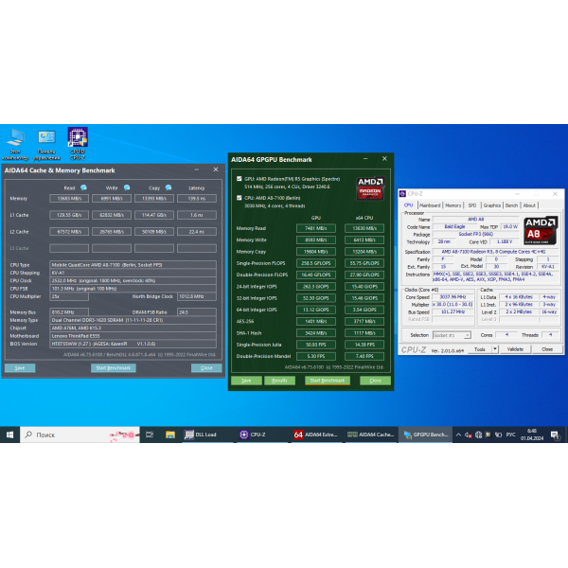Open File Explorer from the taskbar
This screenshot has width=568, height=568.
coord(169,435)
